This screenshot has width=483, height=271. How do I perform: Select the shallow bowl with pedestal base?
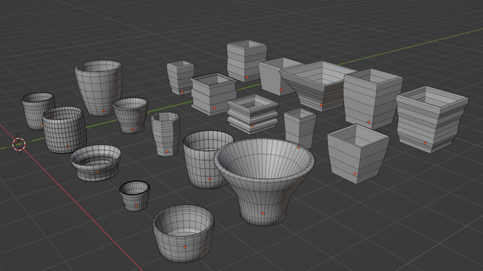coord(96,163)
